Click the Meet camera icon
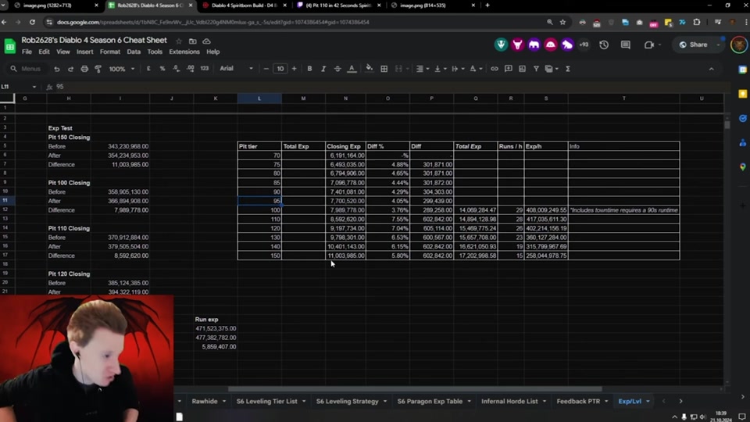Image resolution: width=750 pixels, height=422 pixels. tap(648, 45)
